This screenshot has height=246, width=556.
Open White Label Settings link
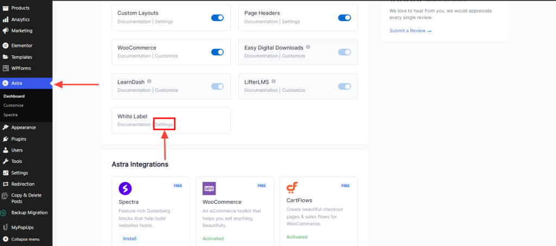164,125
